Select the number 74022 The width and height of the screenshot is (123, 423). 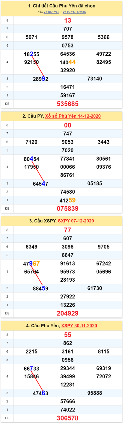pos(68,410)
